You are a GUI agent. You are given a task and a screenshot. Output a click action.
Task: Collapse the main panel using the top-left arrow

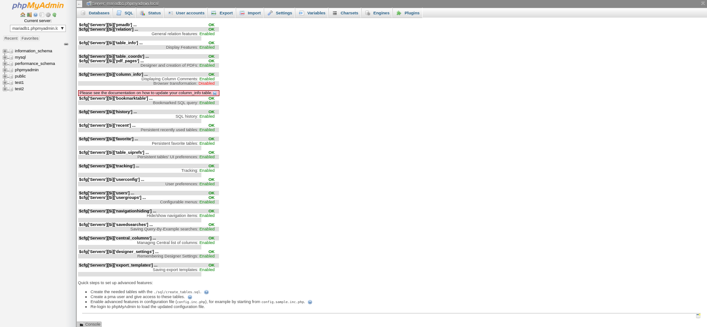[79, 4]
